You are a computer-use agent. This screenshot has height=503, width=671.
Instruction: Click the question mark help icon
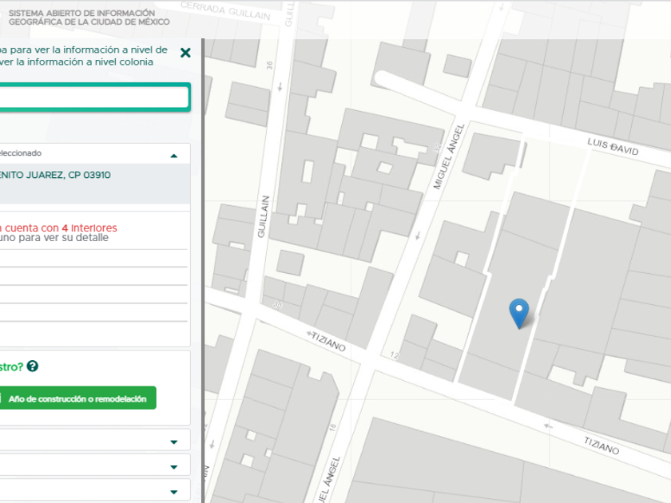32,366
